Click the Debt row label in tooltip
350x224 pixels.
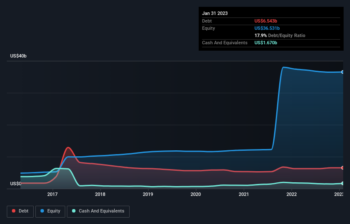click(x=207, y=21)
